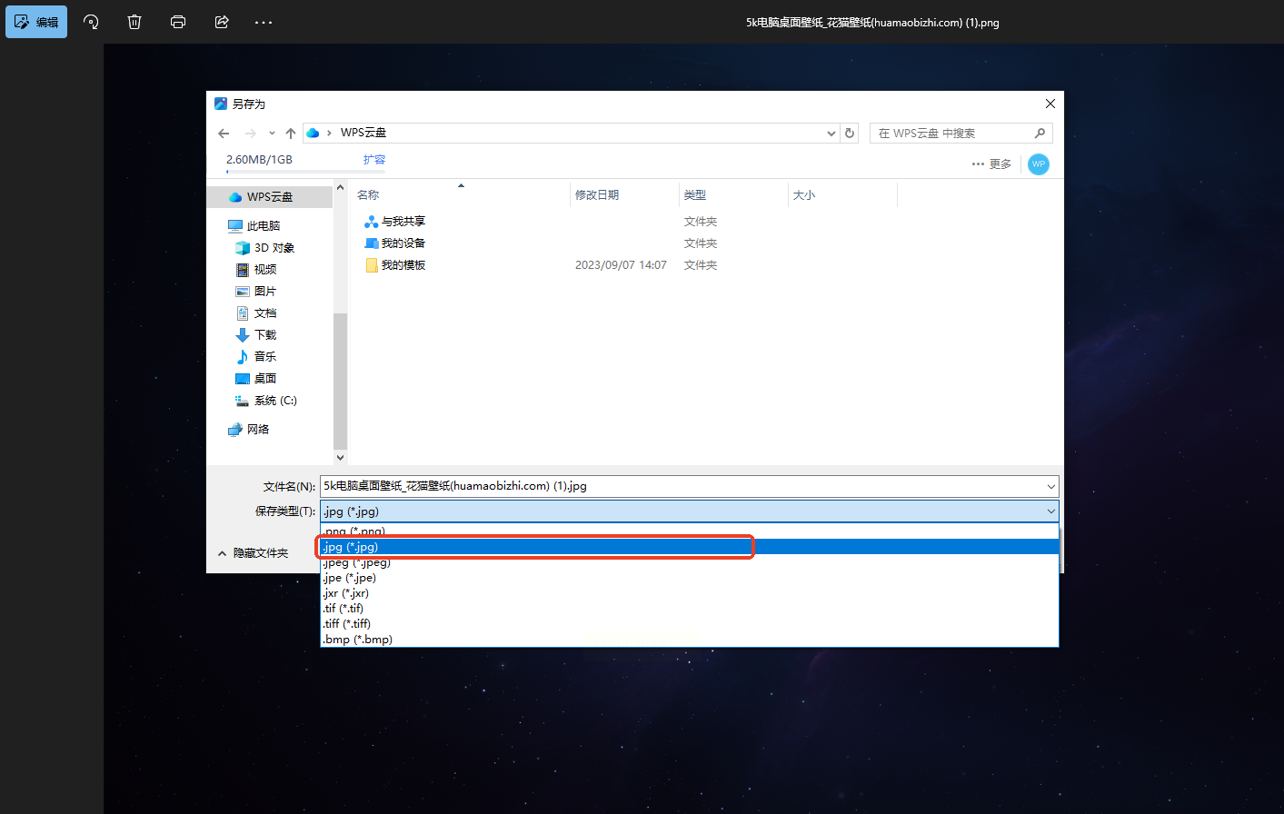Choose .tiff (*.tiff) file type
Screen dimensions: 1284x814
click(x=690, y=624)
